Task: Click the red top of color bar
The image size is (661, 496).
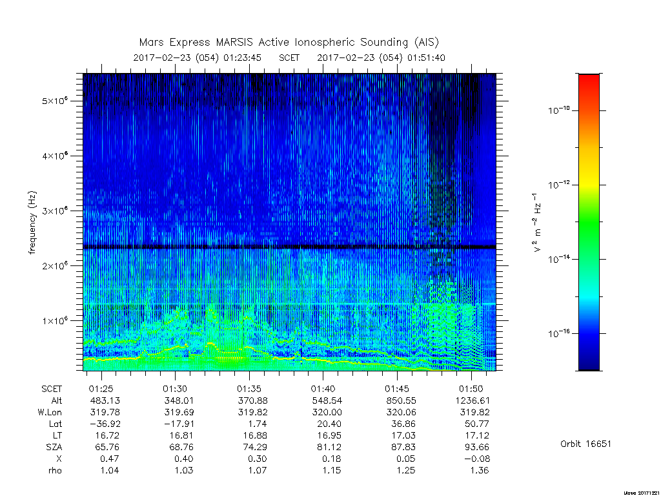Action: coord(589,80)
